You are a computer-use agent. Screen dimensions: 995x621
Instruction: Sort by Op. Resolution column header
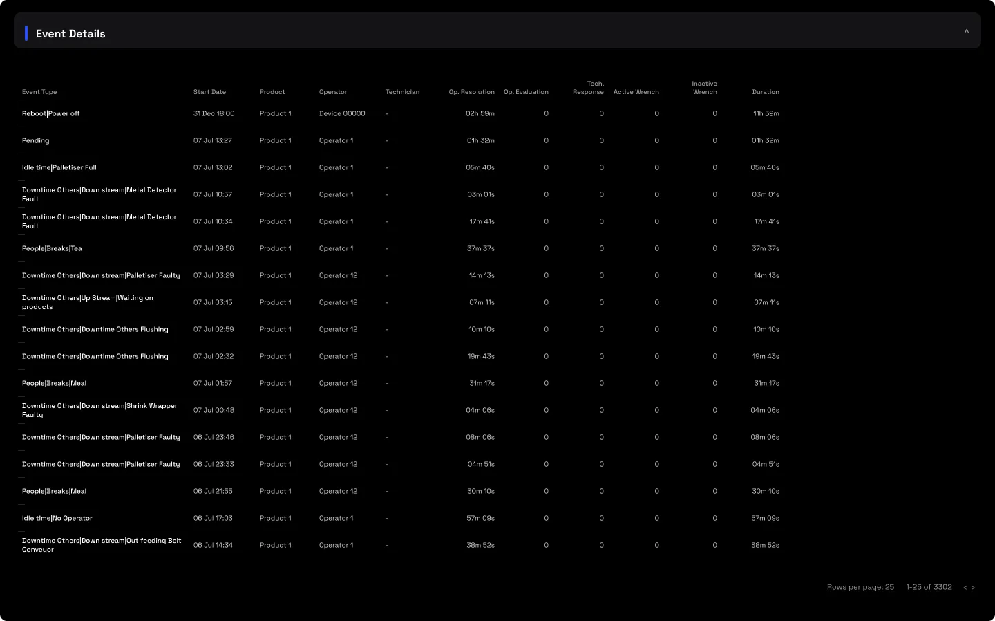[x=471, y=92]
